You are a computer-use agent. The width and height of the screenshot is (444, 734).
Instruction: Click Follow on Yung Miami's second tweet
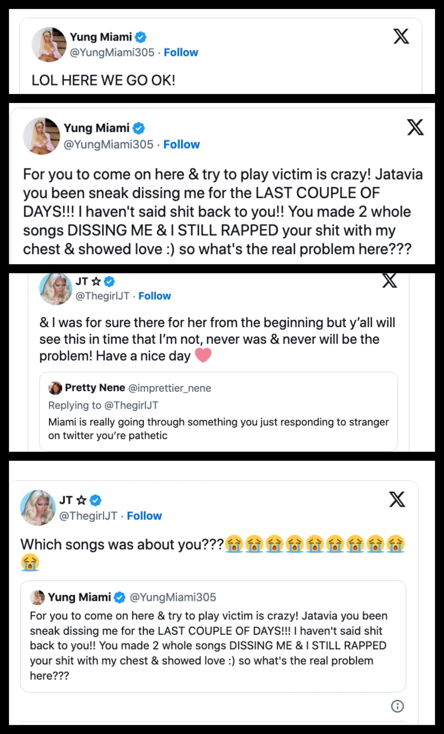[182, 145]
